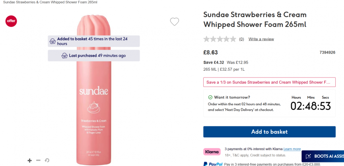Open the (0) reviews count link

pos(241,39)
